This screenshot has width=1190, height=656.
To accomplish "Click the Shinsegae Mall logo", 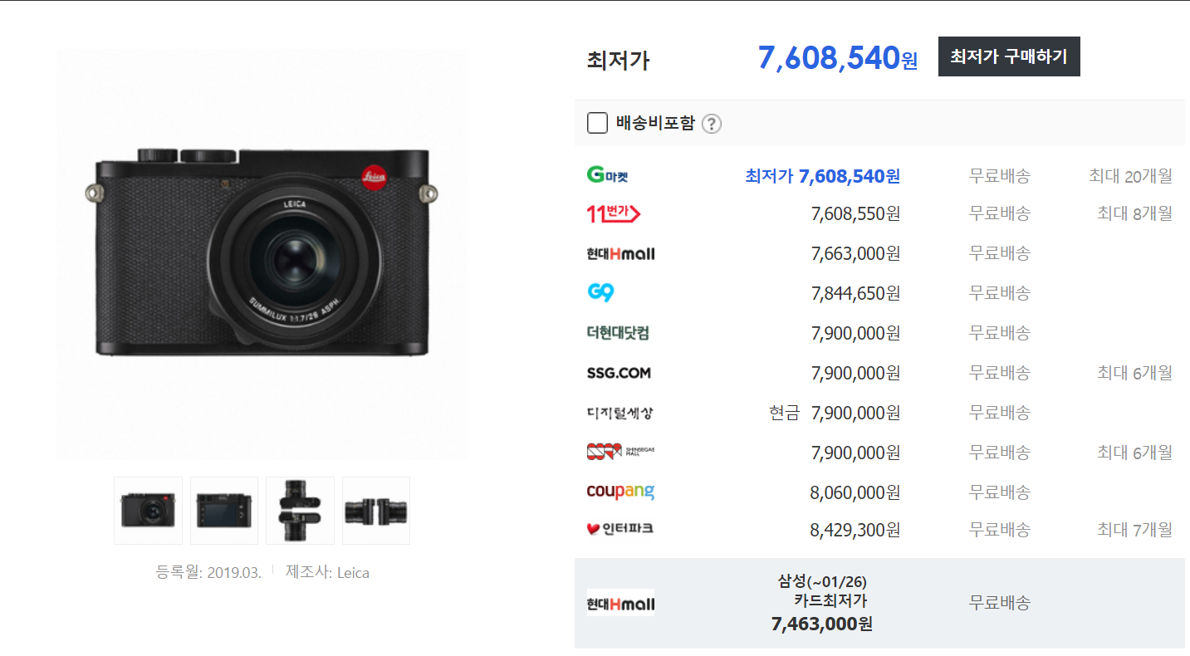I will pos(619,452).
